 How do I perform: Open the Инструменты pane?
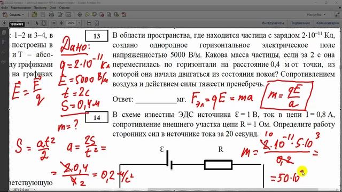(x=273, y=23)
